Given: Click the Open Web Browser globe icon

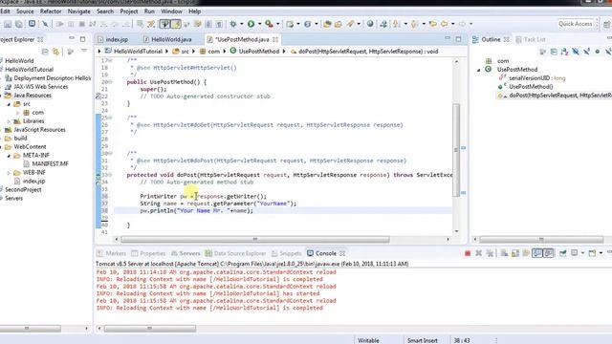Looking at the screenshot, I should click(x=370, y=24).
